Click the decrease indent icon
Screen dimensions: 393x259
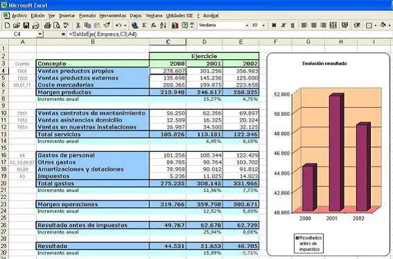(x=357, y=26)
